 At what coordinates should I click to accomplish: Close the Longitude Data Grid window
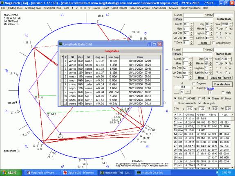(x=160, y=44)
